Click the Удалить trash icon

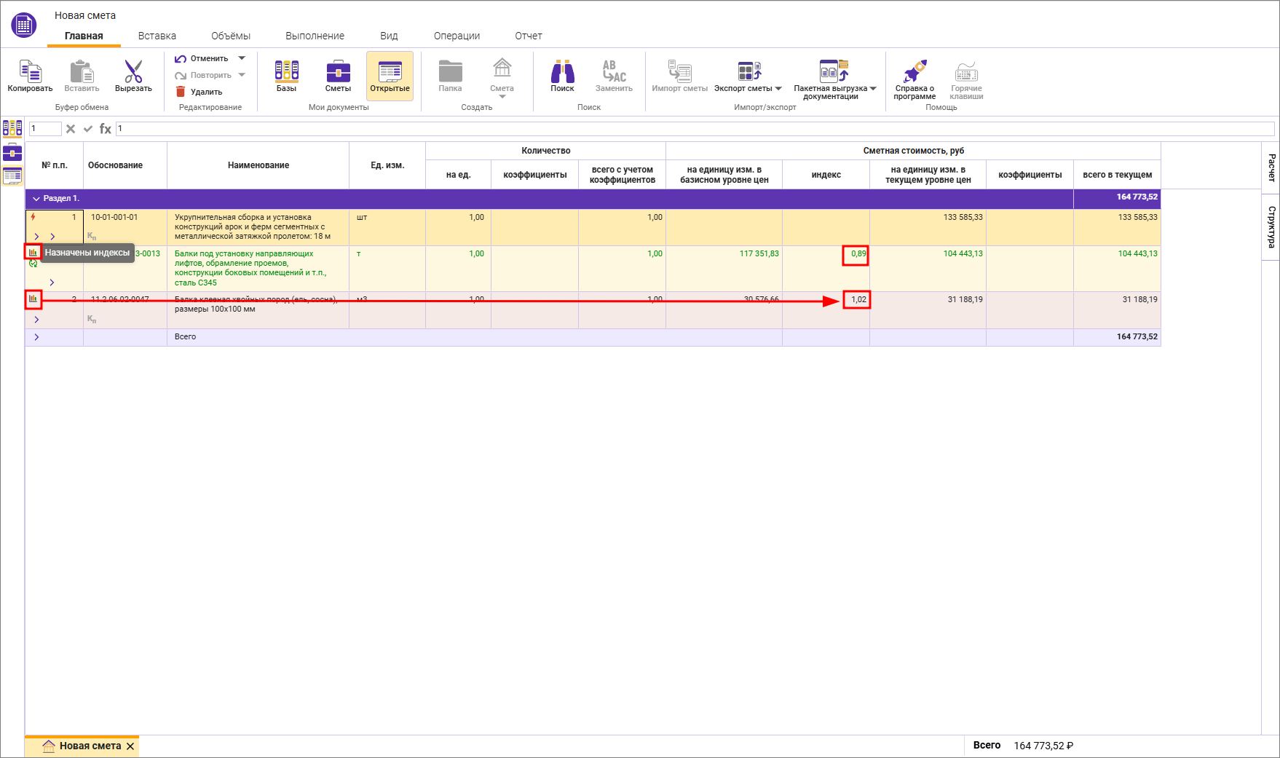pos(181,92)
